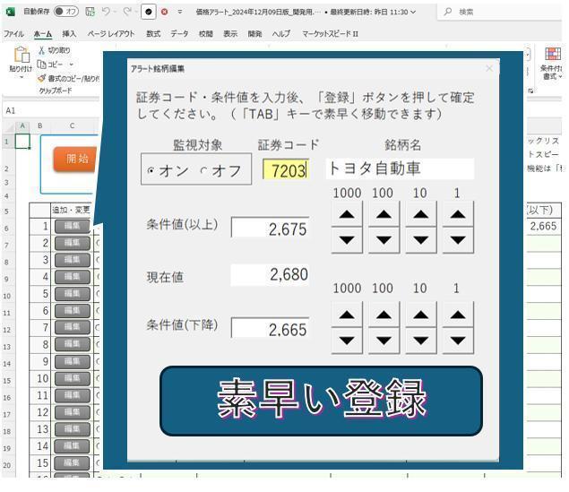569x492 pixels.
Task: Click the 編集 button in row 1
Action: (73, 226)
